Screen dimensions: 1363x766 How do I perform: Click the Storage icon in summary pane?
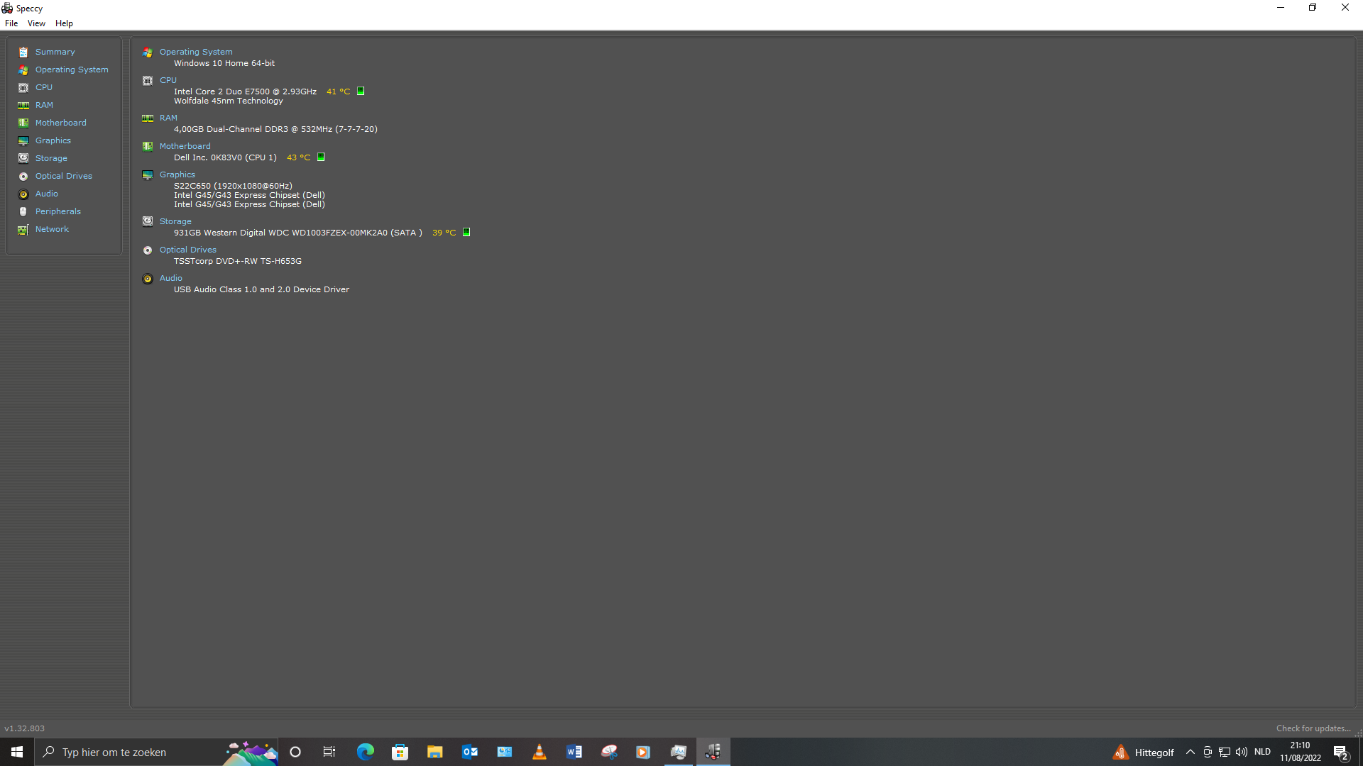[148, 221]
